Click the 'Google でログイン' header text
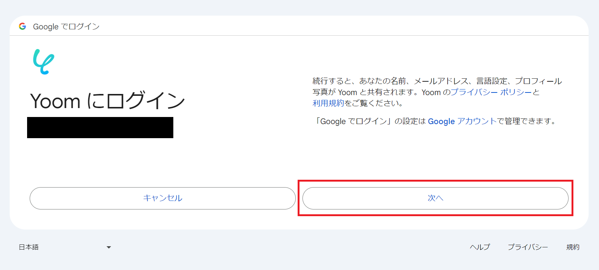 66,27
